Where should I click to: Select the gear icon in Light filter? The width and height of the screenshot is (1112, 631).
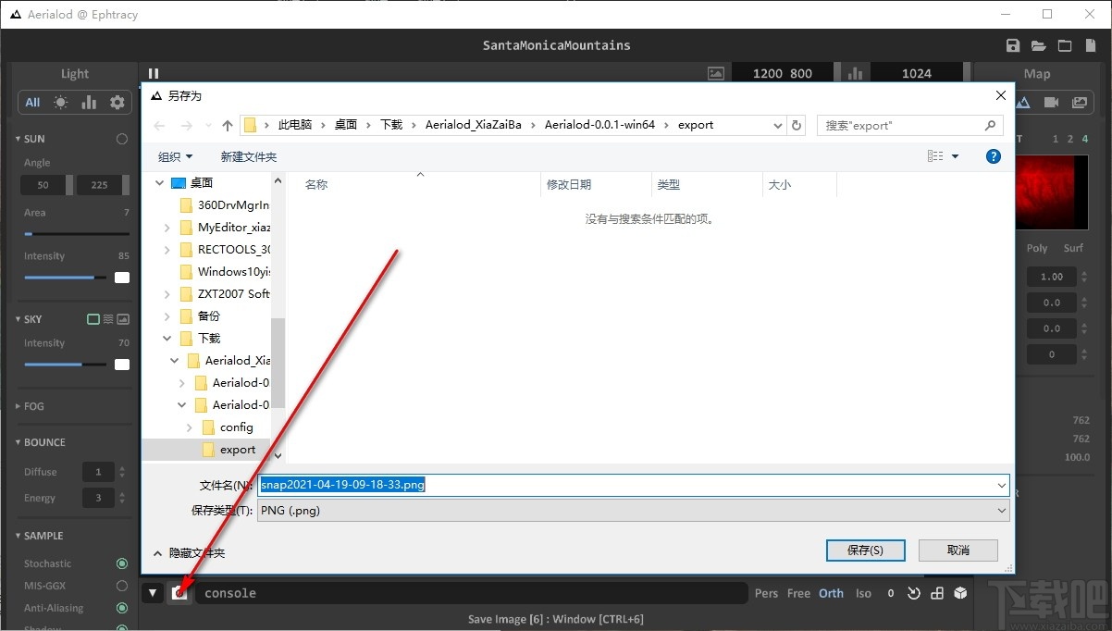(117, 103)
